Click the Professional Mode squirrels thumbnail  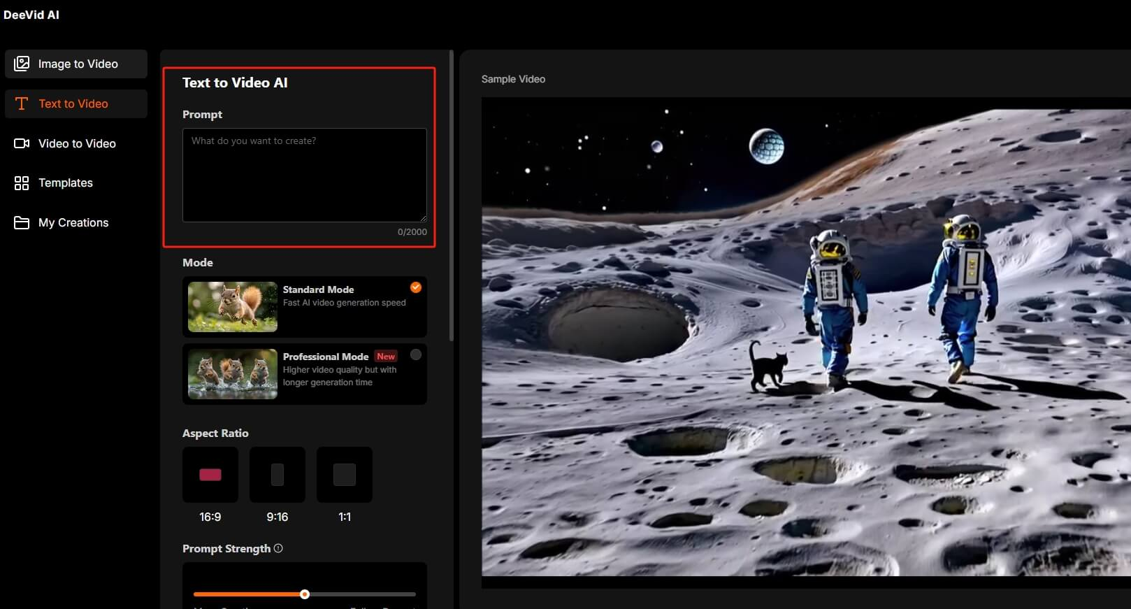pyautogui.click(x=233, y=374)
